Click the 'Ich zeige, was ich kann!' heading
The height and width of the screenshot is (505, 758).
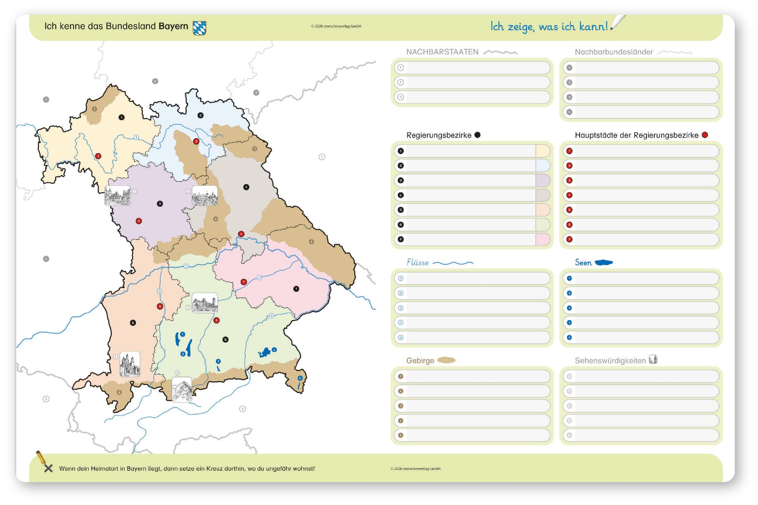point(549,27)
